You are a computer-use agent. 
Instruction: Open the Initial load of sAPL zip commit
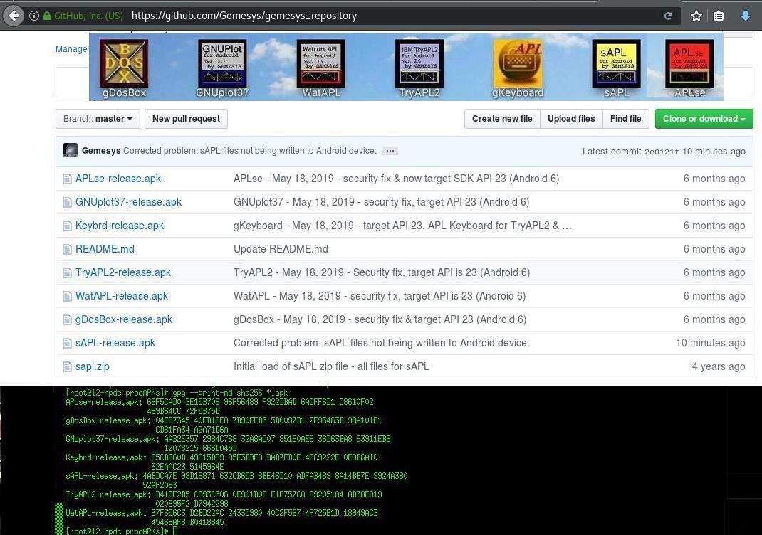pyautogui.click(x=331, y=366)
